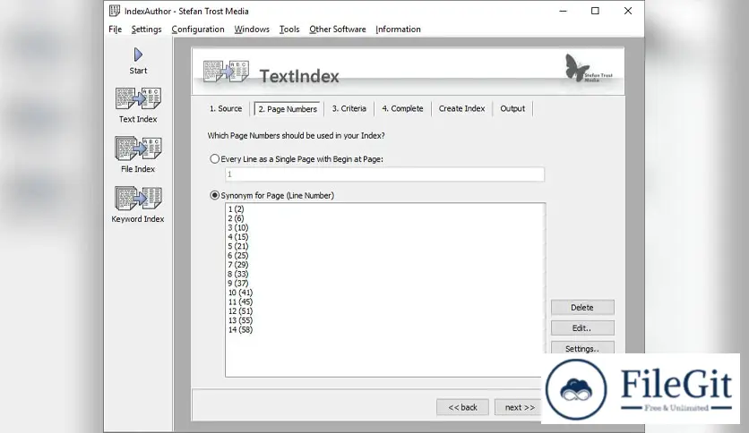Select list entry 13 (55)
The image size is (749, 433).
coord(240,320)
